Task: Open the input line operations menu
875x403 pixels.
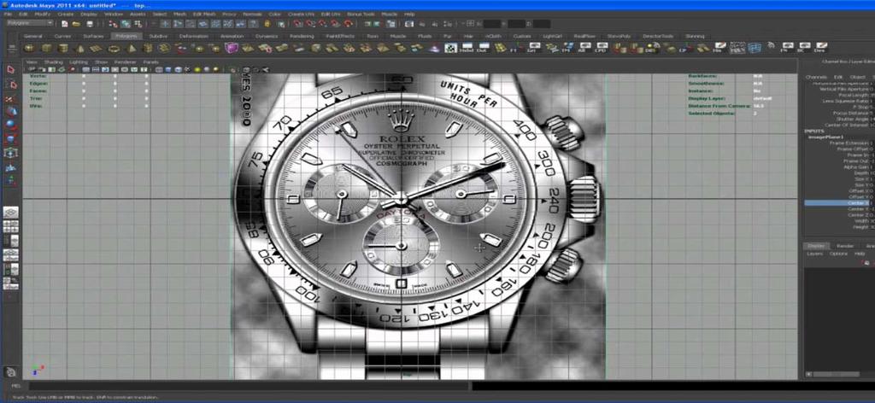Action: [470, 23]
